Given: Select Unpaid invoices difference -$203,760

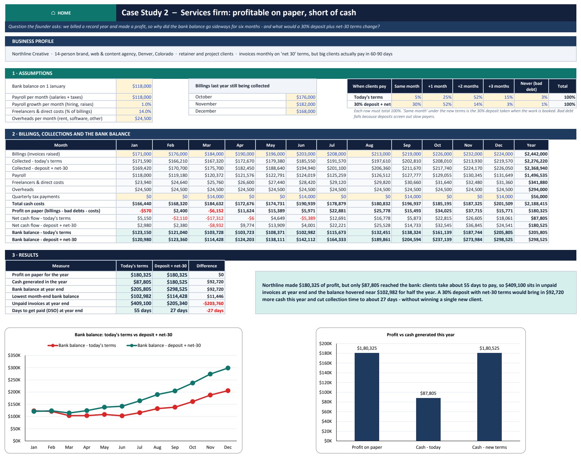Looking at the screenshot, I should tap(207, 304).
